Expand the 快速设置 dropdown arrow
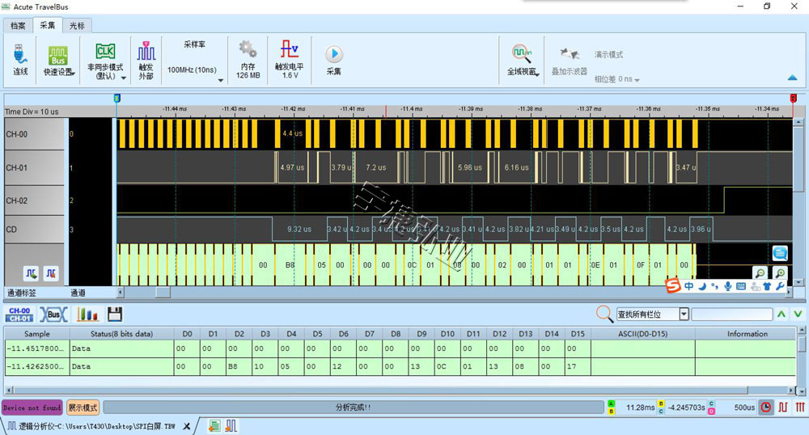Screen dimensions: 809x435 tap(74, 74)
